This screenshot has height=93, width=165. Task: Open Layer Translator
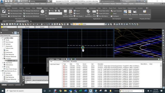116,11
